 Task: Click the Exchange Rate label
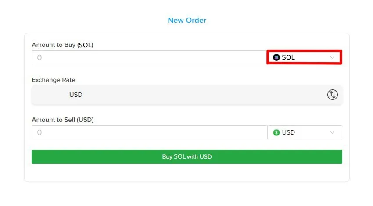point(54,80)
